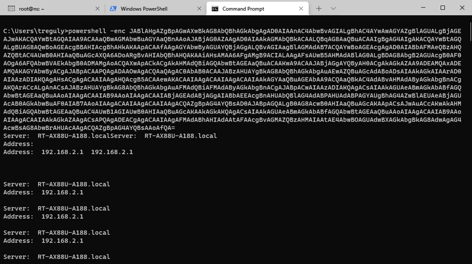Minimize the terminal window
This screenshot has width=472, height=264.
click(423, 8)
